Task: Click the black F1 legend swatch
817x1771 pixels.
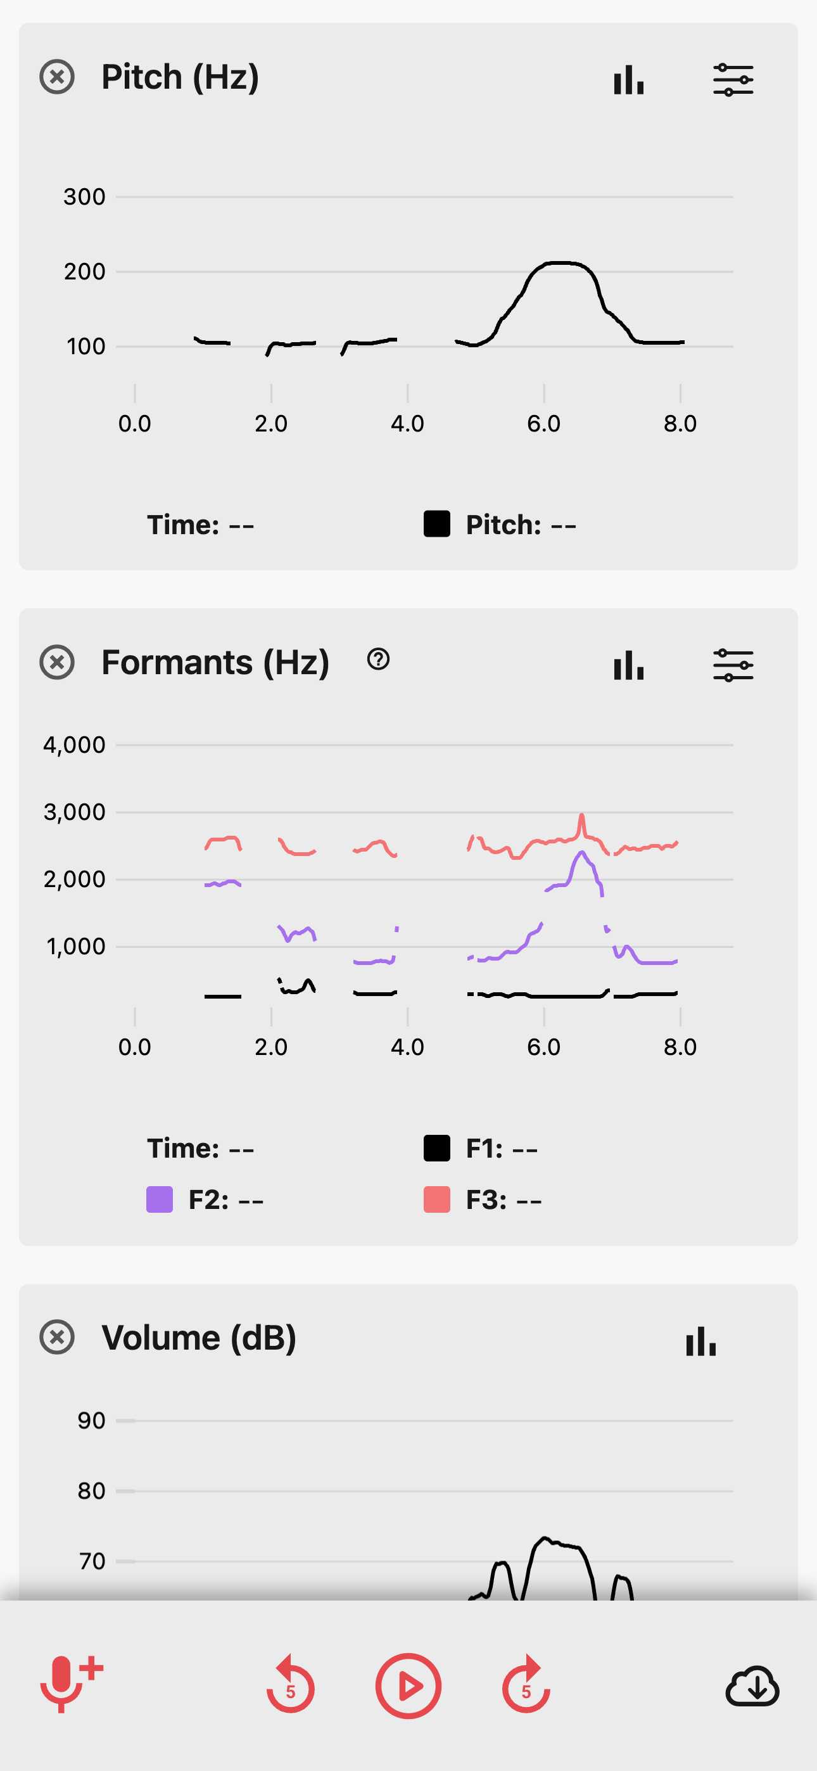Action: [437, 1148]
